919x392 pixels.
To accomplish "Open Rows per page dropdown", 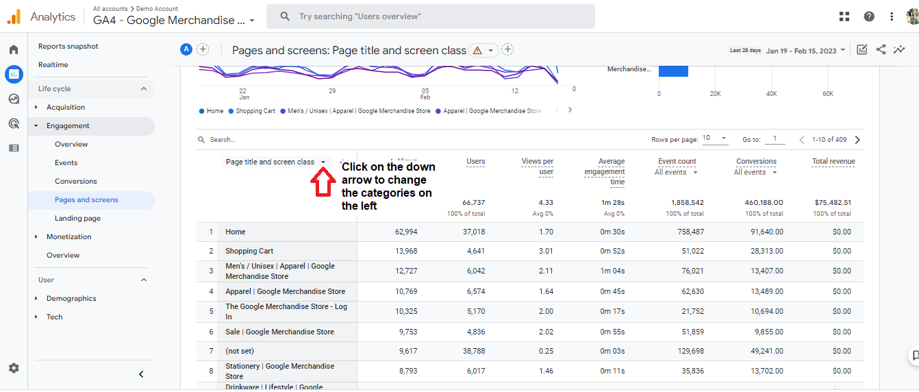I will pos(715,138).
